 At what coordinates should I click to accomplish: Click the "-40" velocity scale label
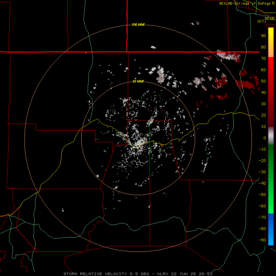[x=262, y=183]
